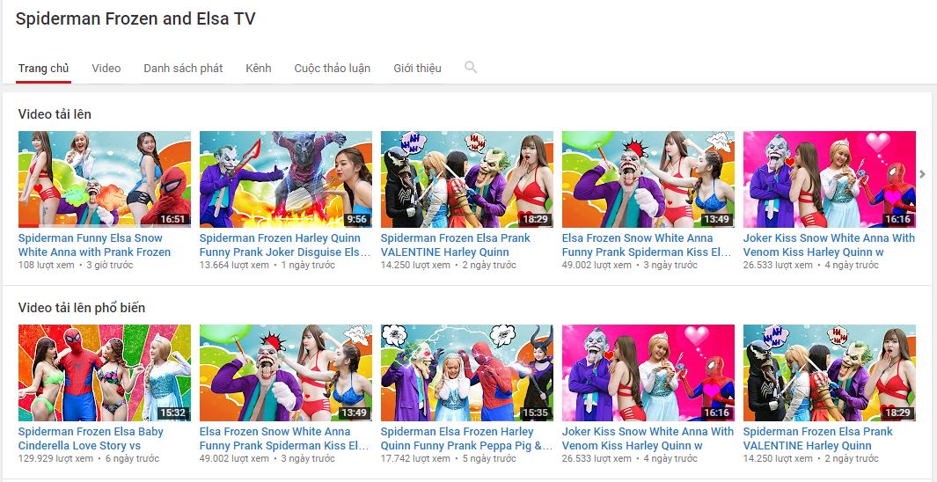Screen dimensions: 937x482
Task: Open the Video tải lên section heading
Action: 55,114
